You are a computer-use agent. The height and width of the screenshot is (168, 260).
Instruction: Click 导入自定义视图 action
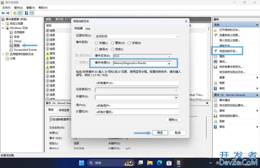230,40
